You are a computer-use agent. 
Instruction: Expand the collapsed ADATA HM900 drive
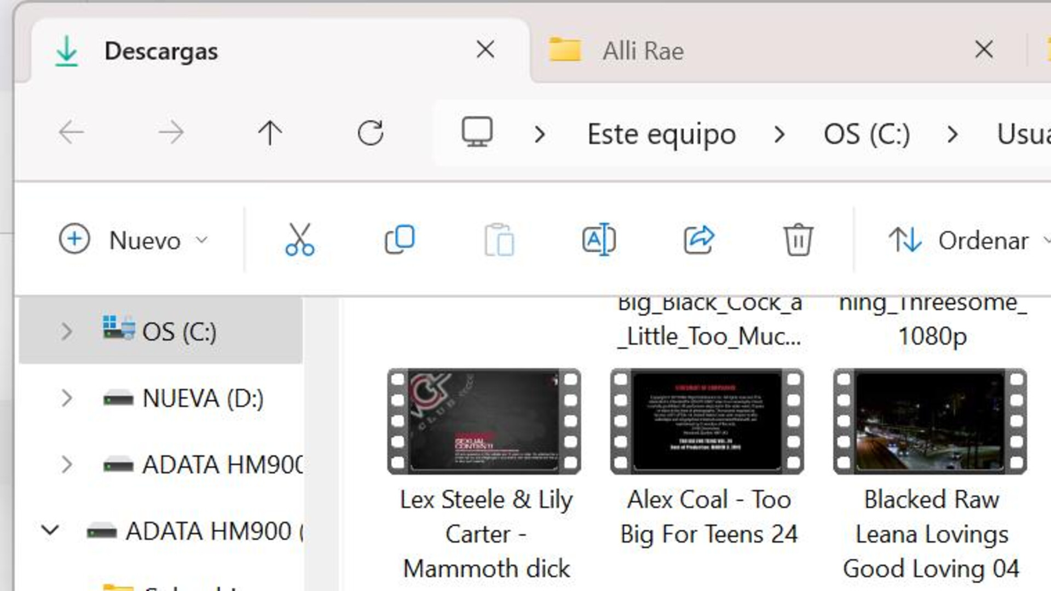(x=66, y=465)
